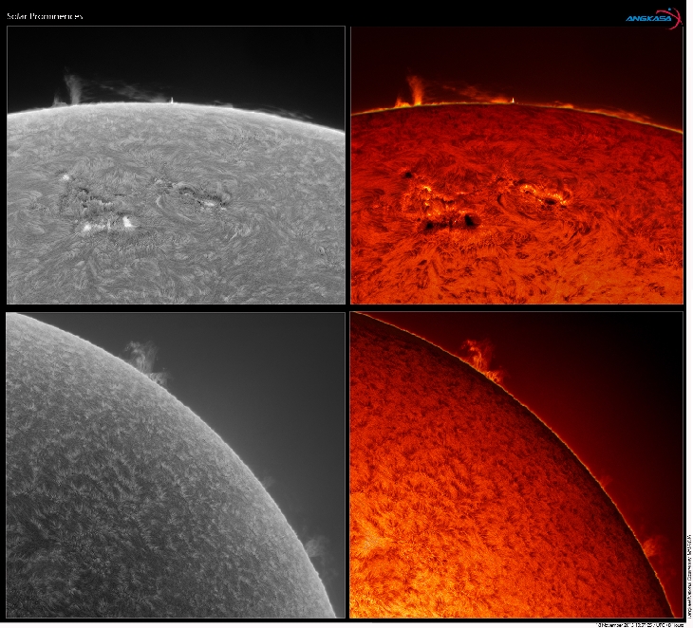Screen dimensions: 693x628
Task: Click the upper prominence in bottom-left grayscale image
Action: (144, 359)
